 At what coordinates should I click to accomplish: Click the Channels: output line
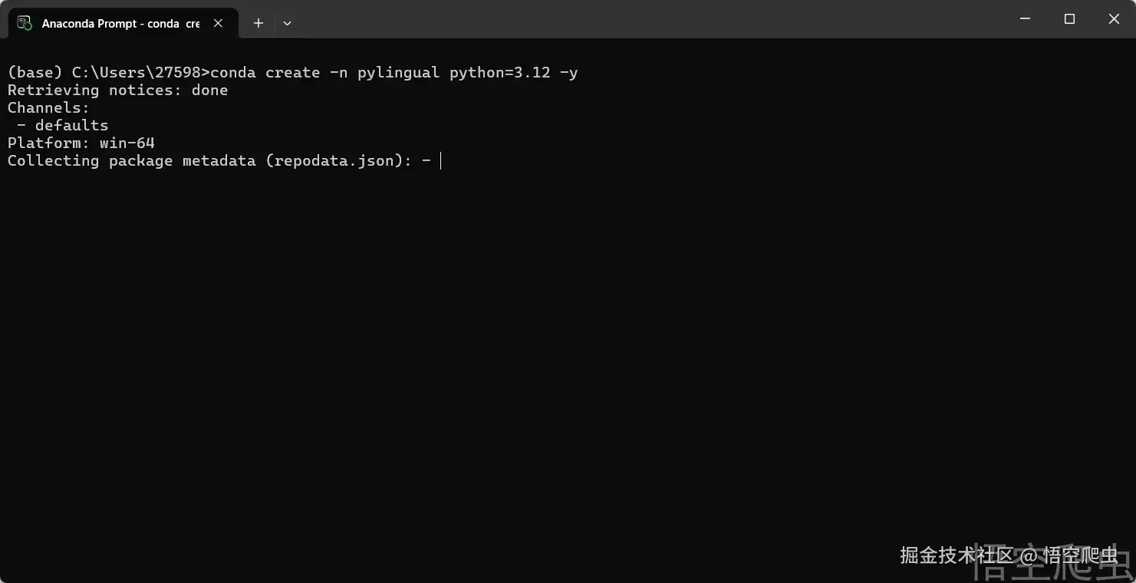click(48, 108)
